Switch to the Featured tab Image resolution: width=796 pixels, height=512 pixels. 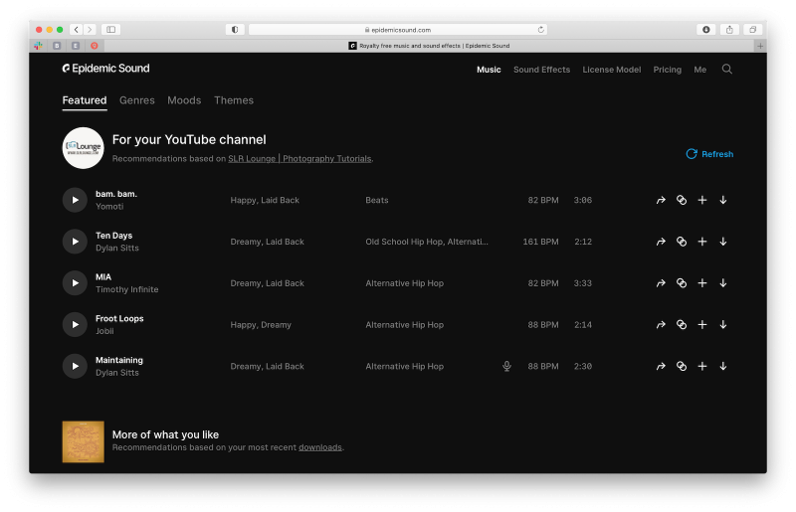[x=85, y=100]
